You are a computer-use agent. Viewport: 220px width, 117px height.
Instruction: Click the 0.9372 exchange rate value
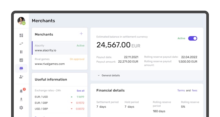[x=80, y=103]
